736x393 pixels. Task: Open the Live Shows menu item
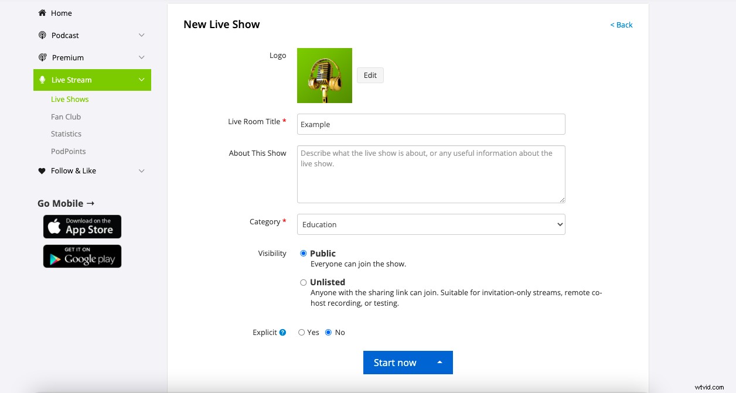[x=70, y=99]
